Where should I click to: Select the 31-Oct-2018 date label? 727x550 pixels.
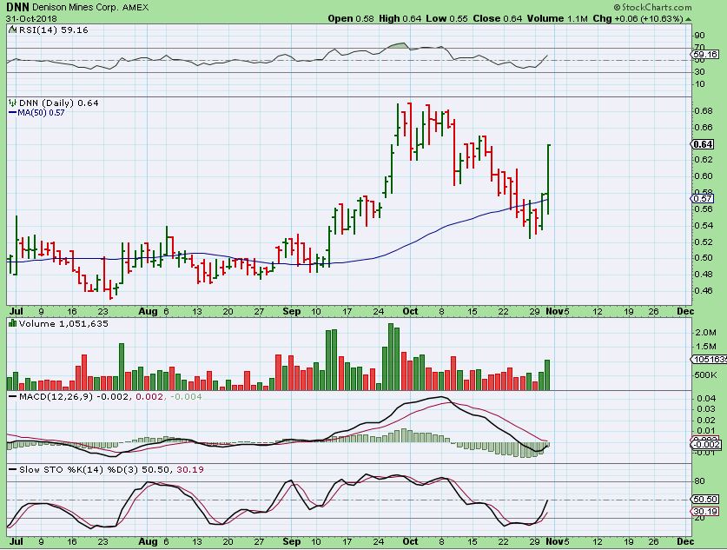pos(29,18)
